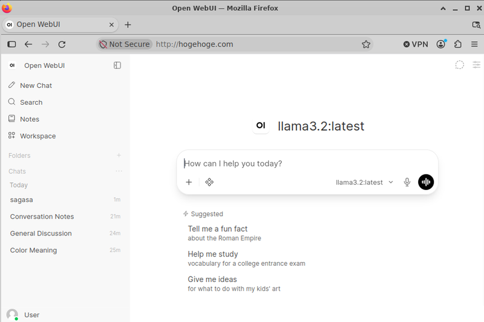Screen dimensions: 484x322
Task: Click the Open WebUI logo in sidebar
Action: pyautogui.click(x=12, y=65)
